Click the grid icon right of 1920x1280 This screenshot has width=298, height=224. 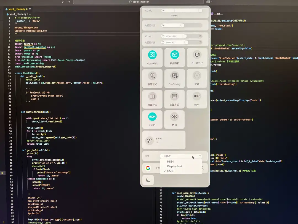tap(200, 36)
